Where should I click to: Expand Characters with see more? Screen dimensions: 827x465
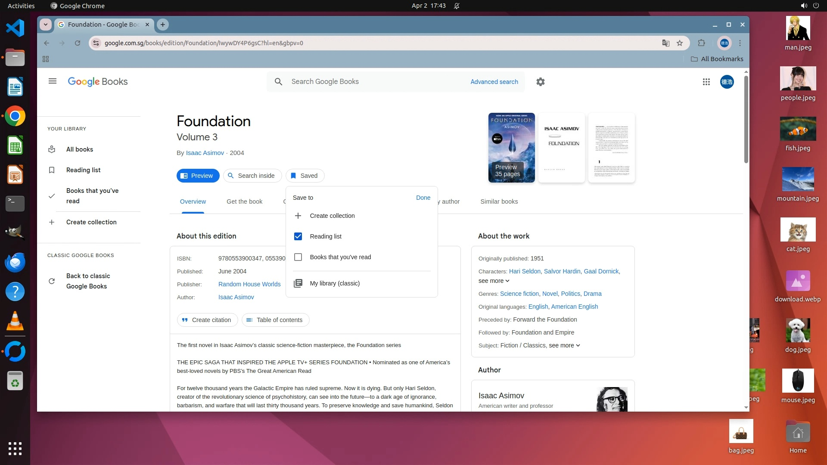(494, 281)
